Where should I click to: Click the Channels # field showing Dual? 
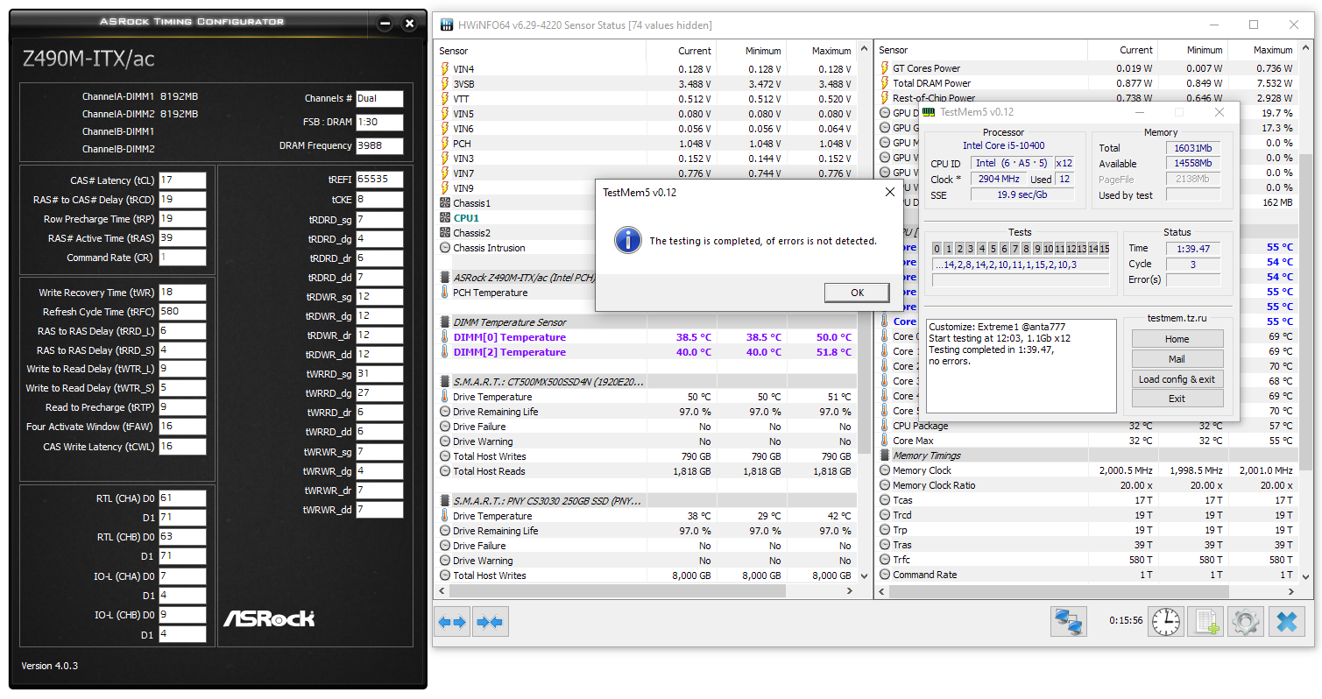click(x=379, y=99)
